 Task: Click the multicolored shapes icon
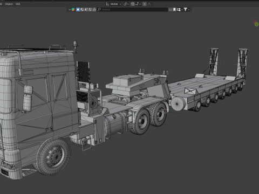click(x=73, y=10)
